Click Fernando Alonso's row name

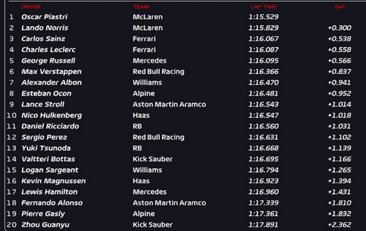pyautogui.click(x=52, y=203)
